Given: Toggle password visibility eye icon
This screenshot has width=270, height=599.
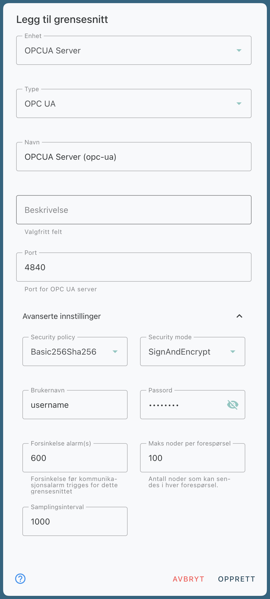Looking at the screenshot, I should 233,405.
